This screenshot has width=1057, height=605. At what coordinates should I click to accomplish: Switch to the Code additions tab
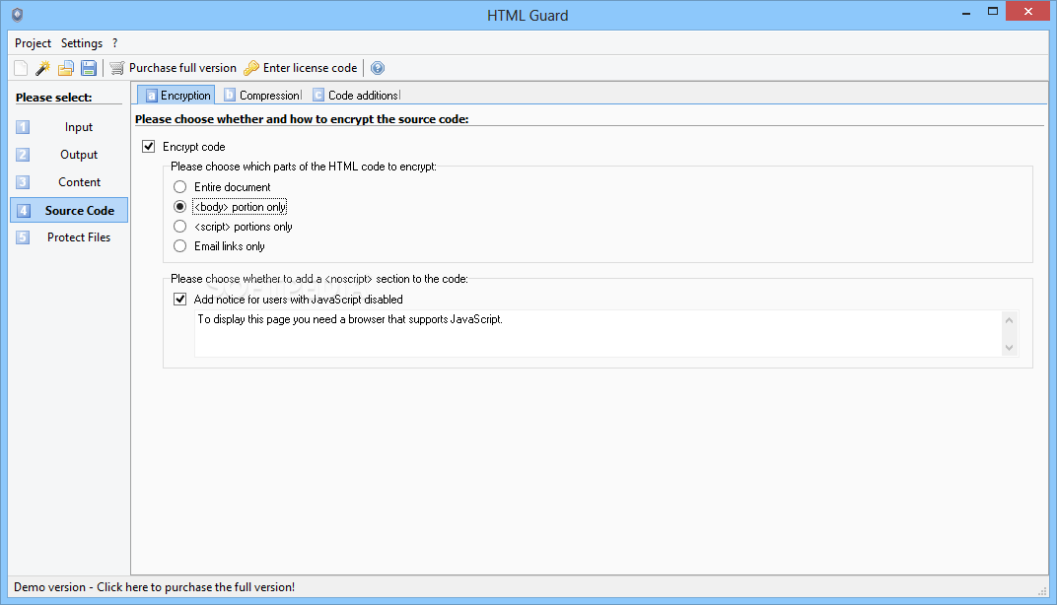pyautogui.click(x=356, y=95)
